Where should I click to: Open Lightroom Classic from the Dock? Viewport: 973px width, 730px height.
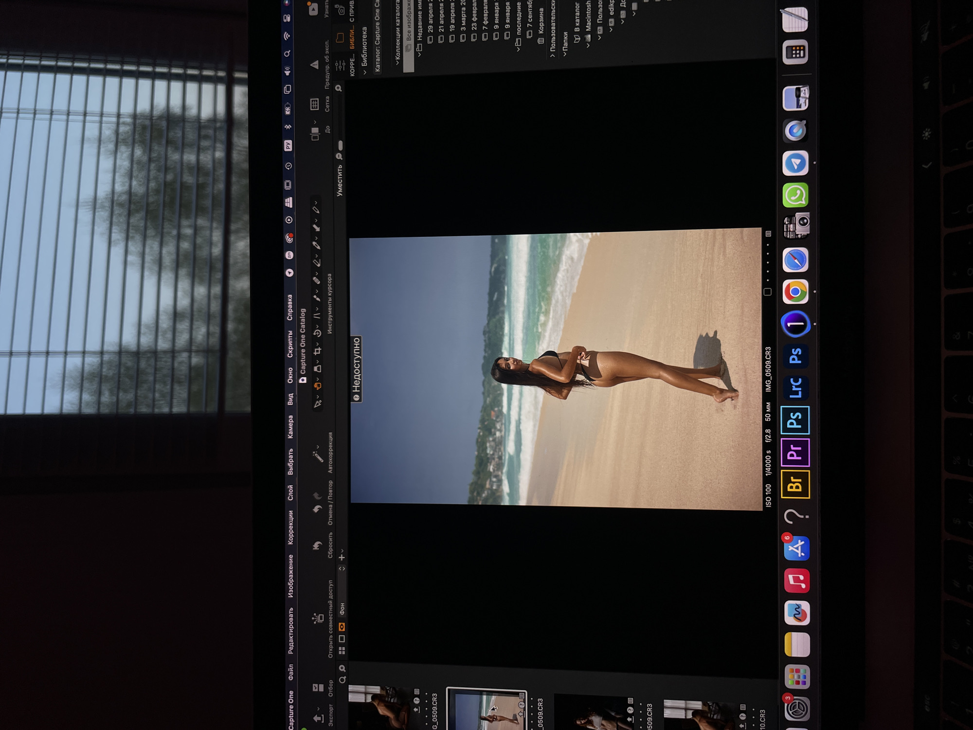[x=795, y=387]
